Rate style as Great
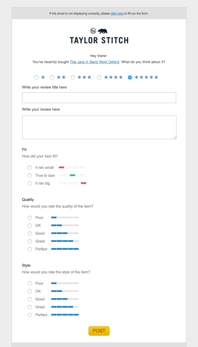 (30, 307)
